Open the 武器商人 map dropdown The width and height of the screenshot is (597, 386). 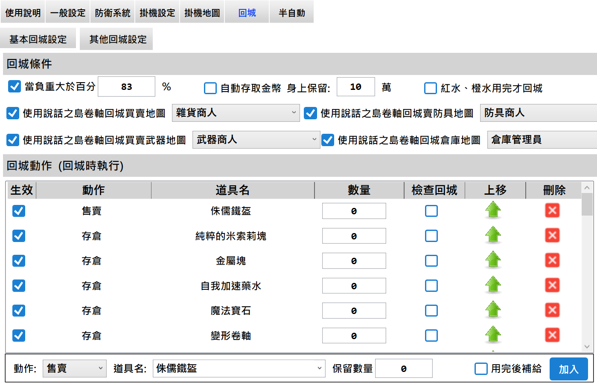click(256, 140)
